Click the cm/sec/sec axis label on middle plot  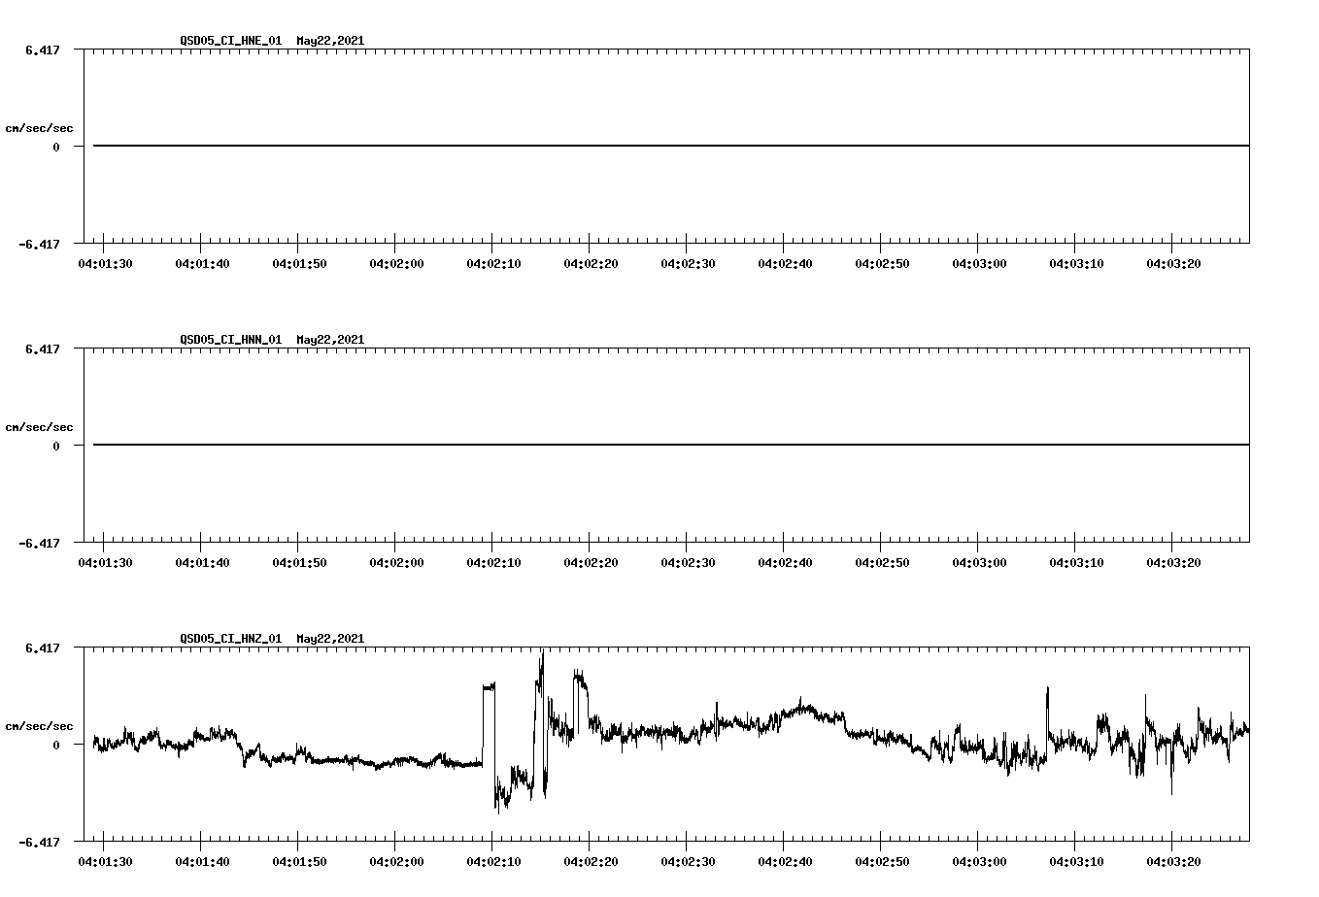pos(40,426)
